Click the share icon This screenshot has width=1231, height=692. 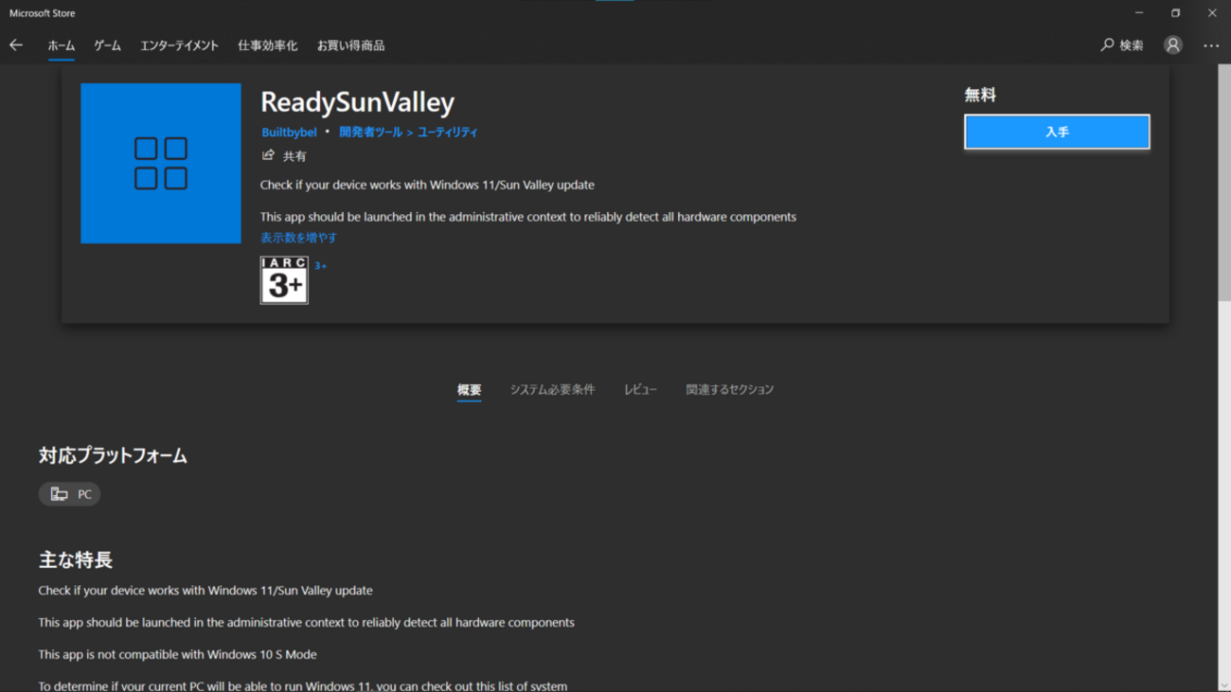coord(268,155)
